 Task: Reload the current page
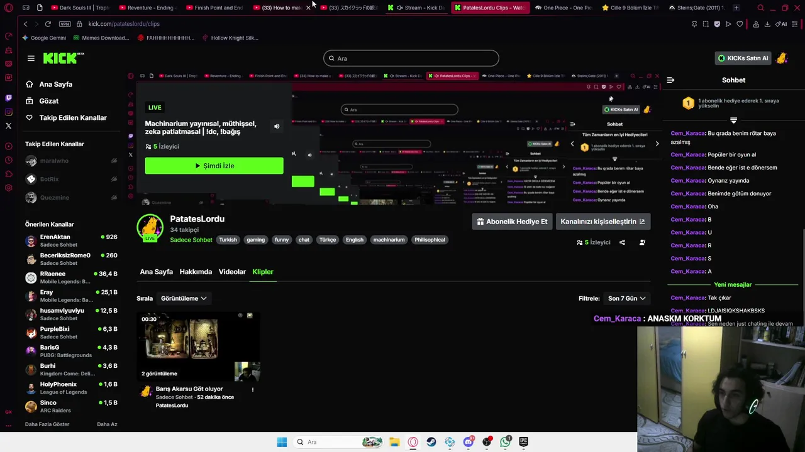coord(48,24)
